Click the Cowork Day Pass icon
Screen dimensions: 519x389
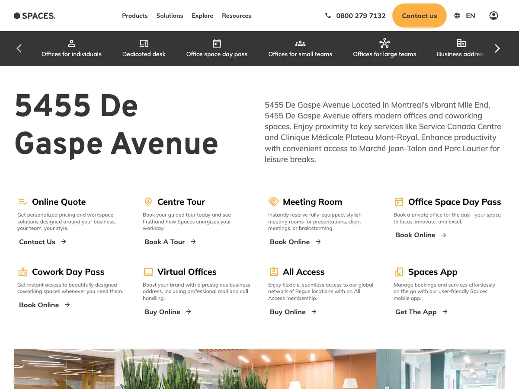(x=23, y=272)
